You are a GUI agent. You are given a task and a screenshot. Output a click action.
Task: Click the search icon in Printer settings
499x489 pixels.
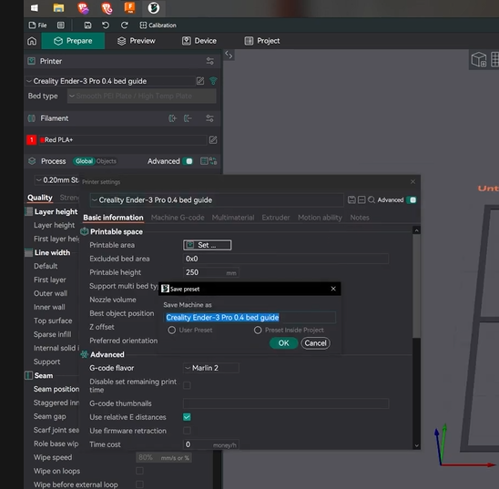(372, 199)
